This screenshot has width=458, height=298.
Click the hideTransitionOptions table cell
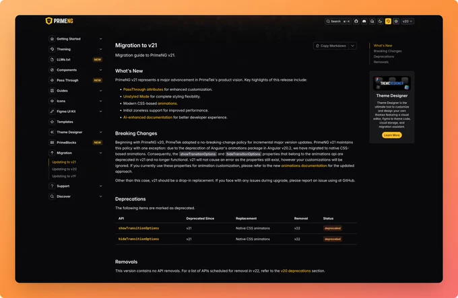(x=139, y=239)
